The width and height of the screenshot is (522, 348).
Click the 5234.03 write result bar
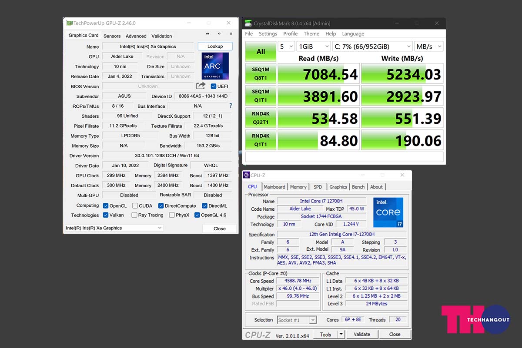pyautogui.click(x=402, y=74)
